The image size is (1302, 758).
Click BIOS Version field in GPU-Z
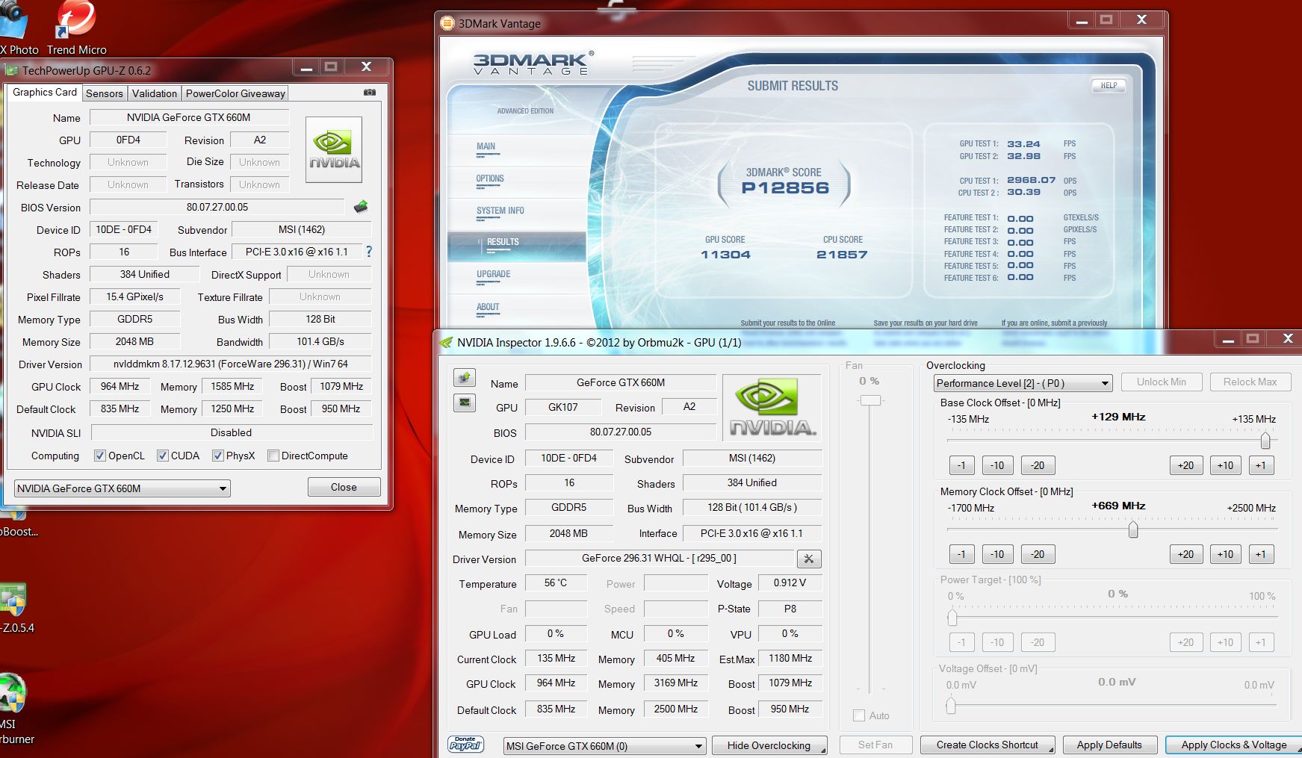coord(217,207)
